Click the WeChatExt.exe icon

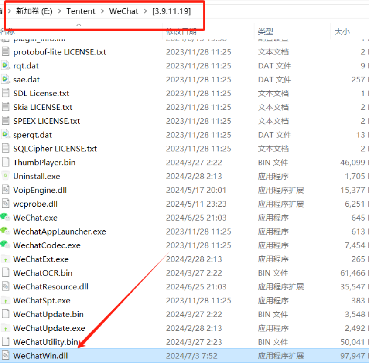click(x=5, y=259)
